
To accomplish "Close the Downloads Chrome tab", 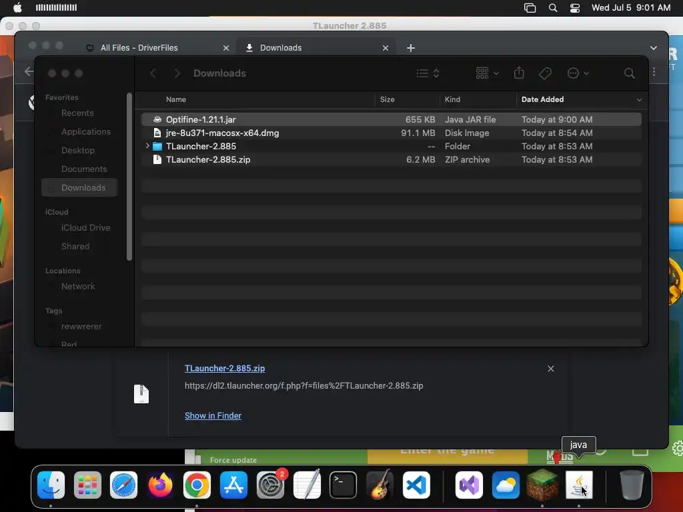I will [x=385, y=48].
